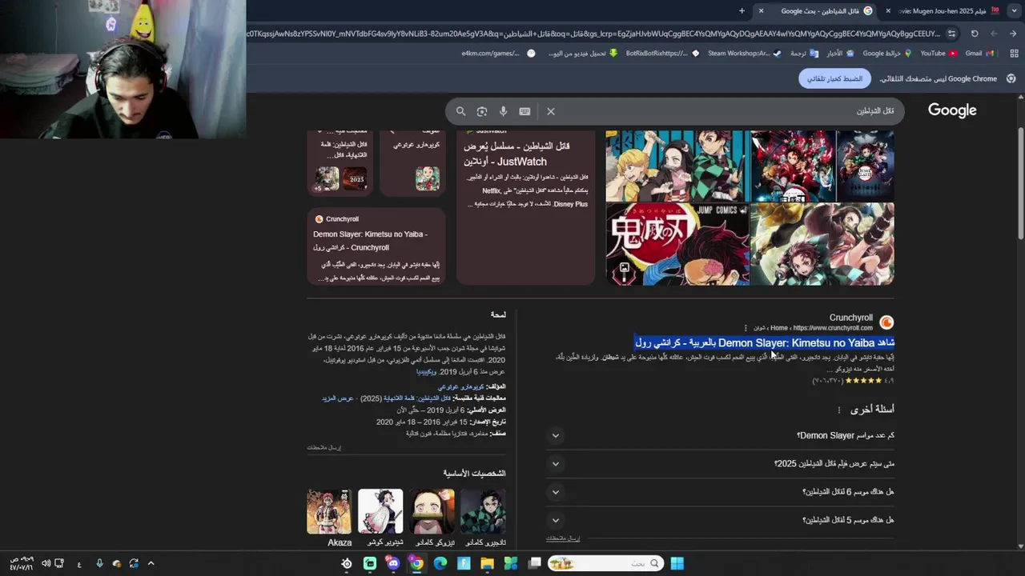Open YouTube bookmark
This screenshot has width=1025, height=576.
938,54
